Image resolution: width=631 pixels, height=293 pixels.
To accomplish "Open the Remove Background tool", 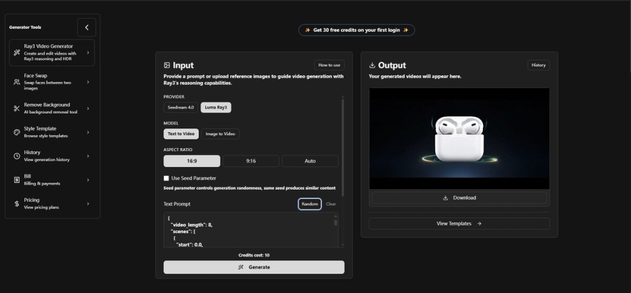I will click(x=52, y=108).
